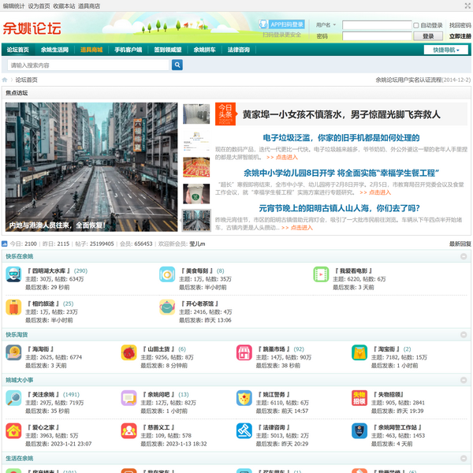This screenshot has width=473, height=473.
Task: Collapse the 姚城大小事 section
Action: (x=464, y=380)
